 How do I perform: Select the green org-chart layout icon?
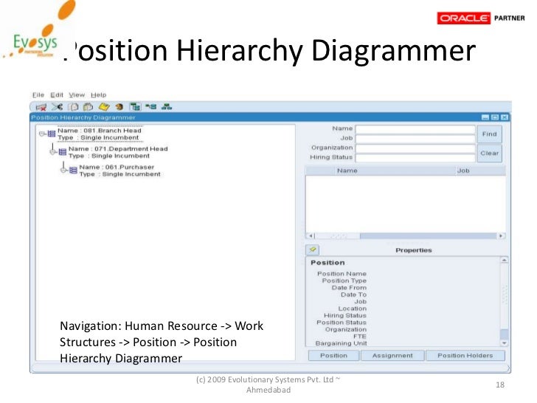click(167, 107)
